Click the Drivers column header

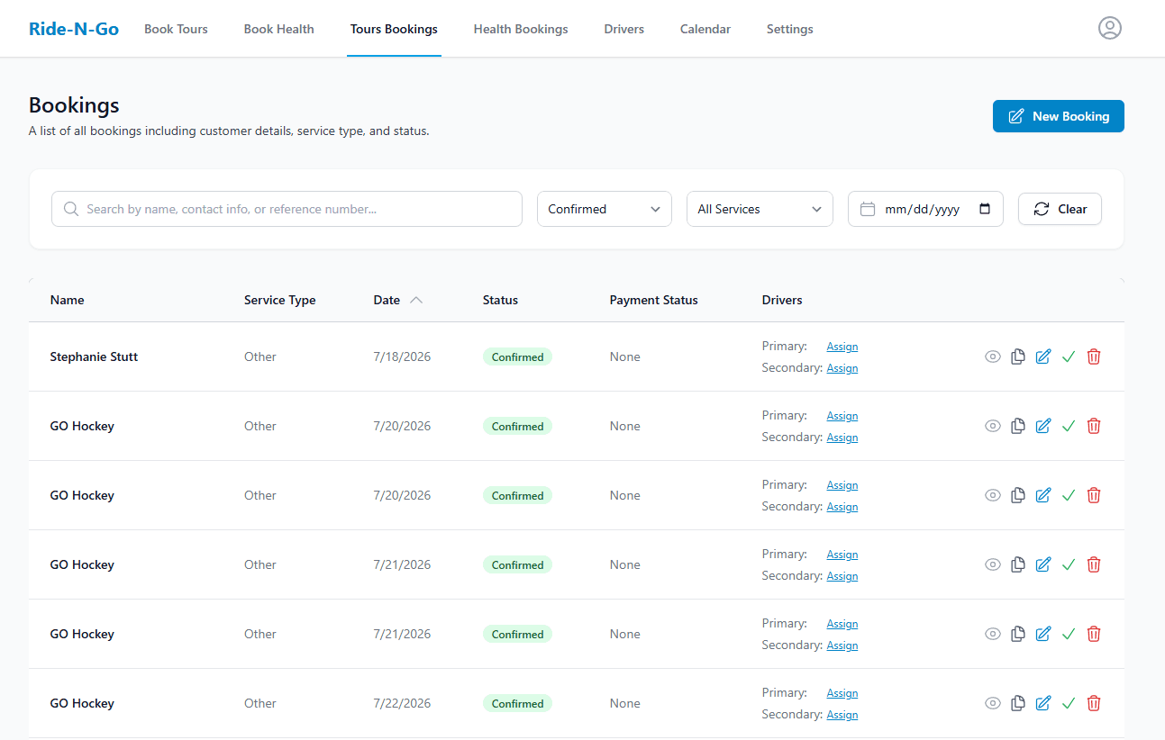click(782, 300)
